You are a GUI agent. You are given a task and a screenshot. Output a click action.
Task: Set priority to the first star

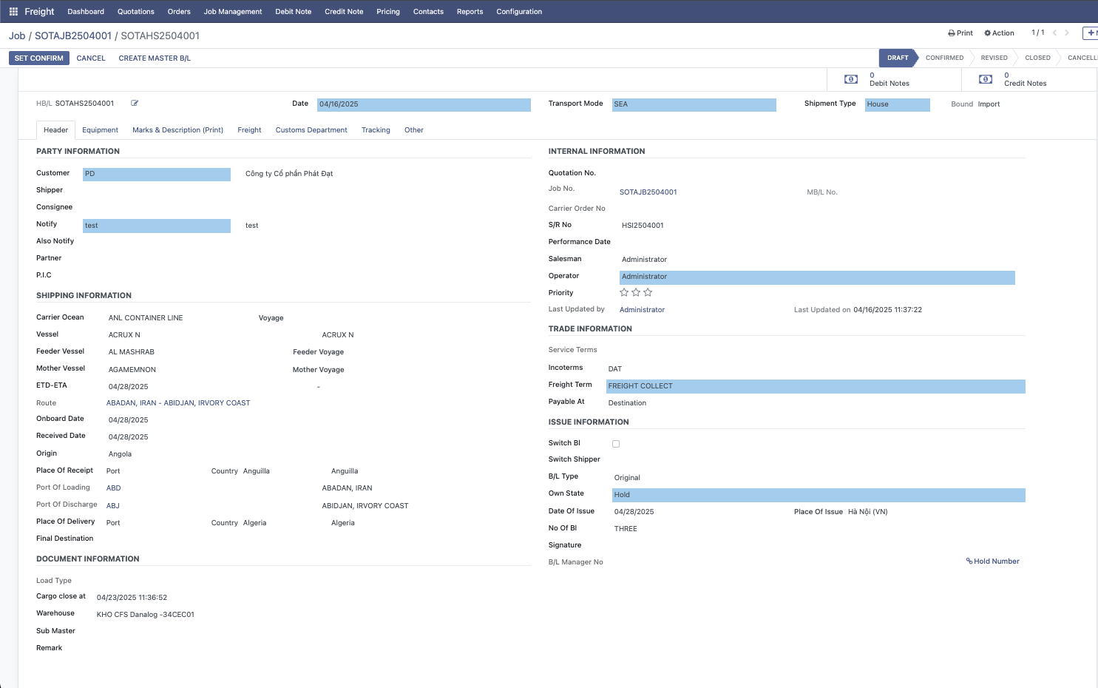point(624,293)
